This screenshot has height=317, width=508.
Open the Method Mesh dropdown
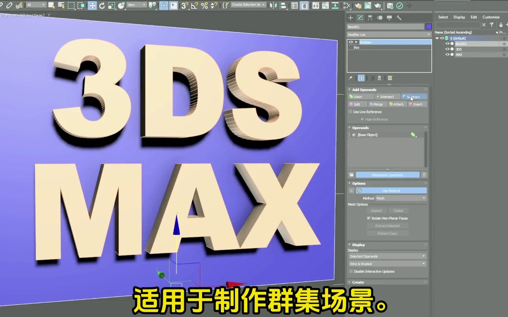(x=401, y=198)
